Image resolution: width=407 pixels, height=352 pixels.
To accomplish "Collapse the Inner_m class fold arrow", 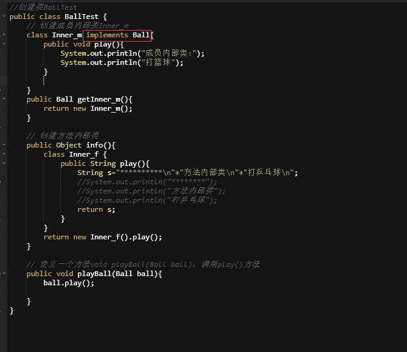I will pos(4,35).
